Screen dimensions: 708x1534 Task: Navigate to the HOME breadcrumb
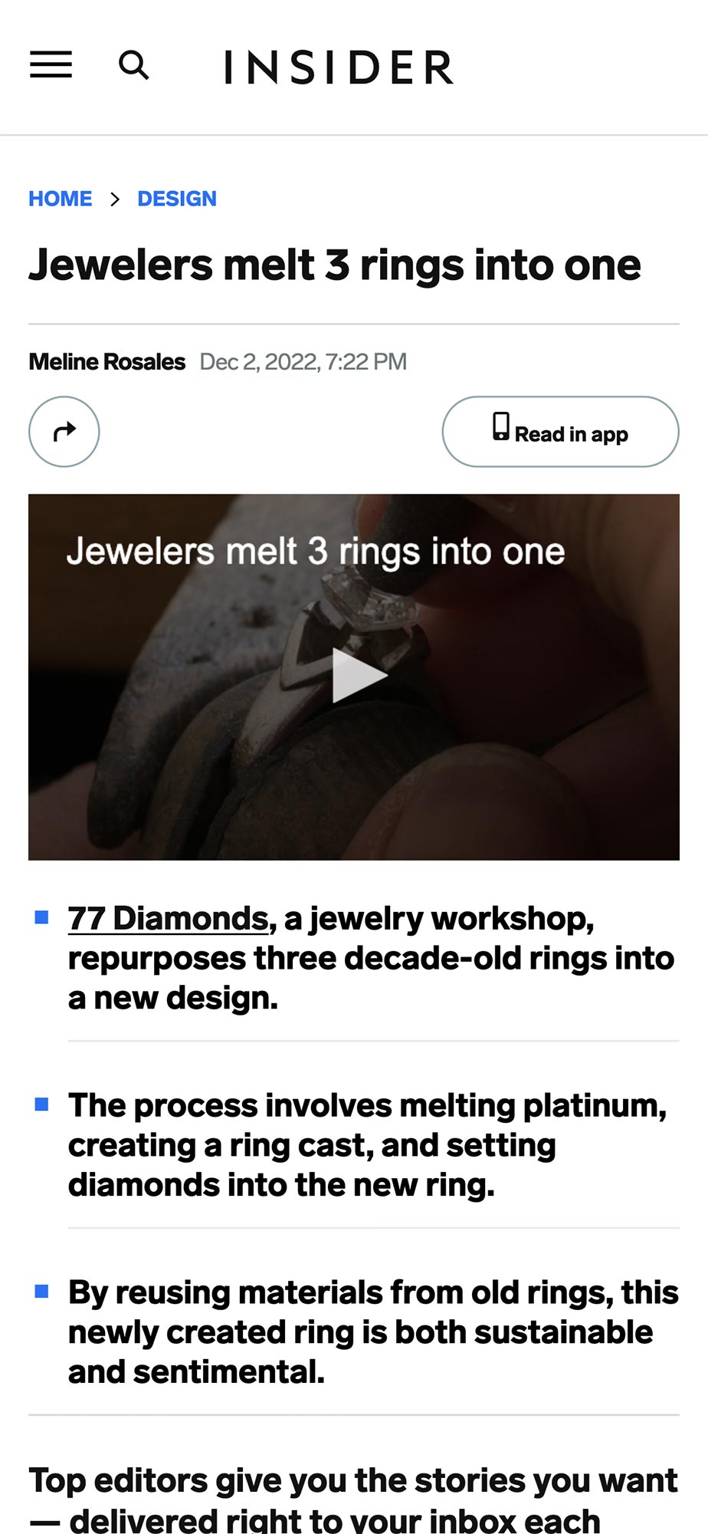coord(61,199)
